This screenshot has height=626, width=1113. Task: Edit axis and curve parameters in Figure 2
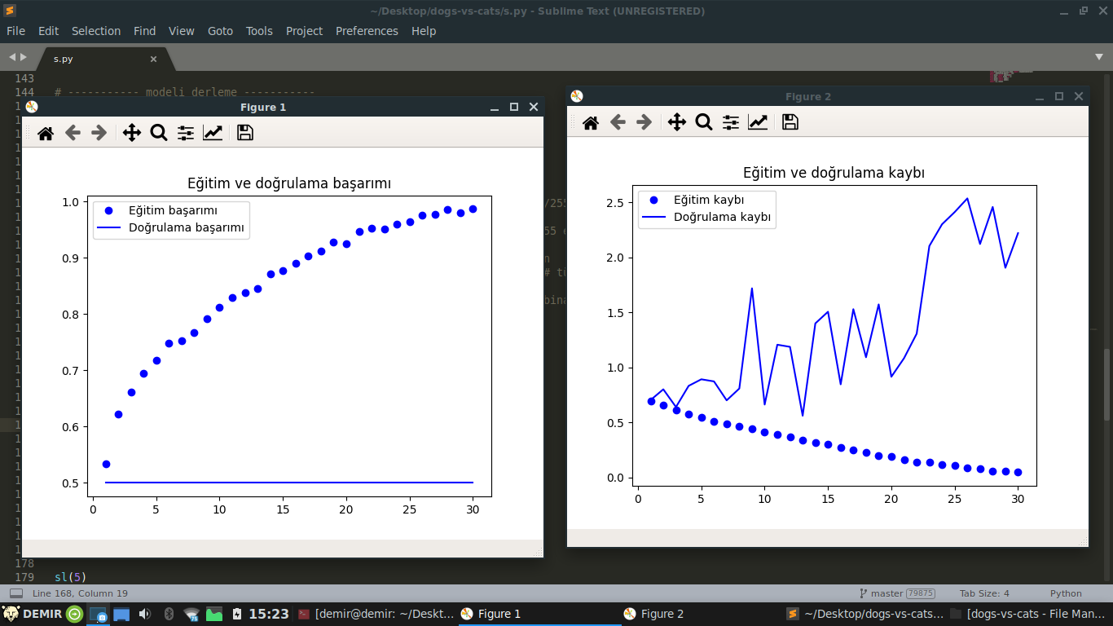[x=758, y=122]
